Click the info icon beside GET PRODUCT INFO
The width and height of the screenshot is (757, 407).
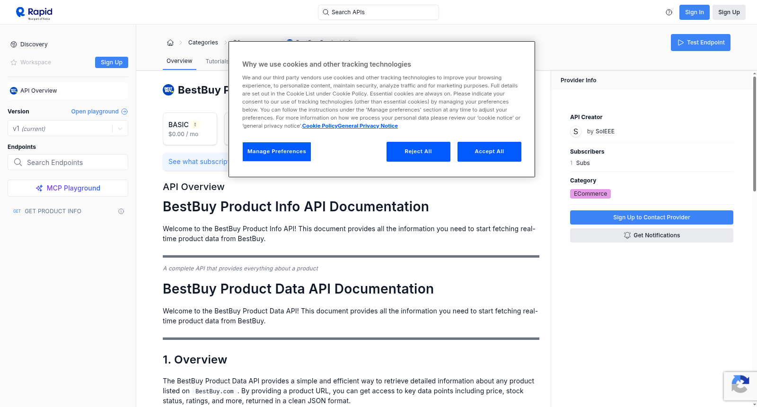121,211
